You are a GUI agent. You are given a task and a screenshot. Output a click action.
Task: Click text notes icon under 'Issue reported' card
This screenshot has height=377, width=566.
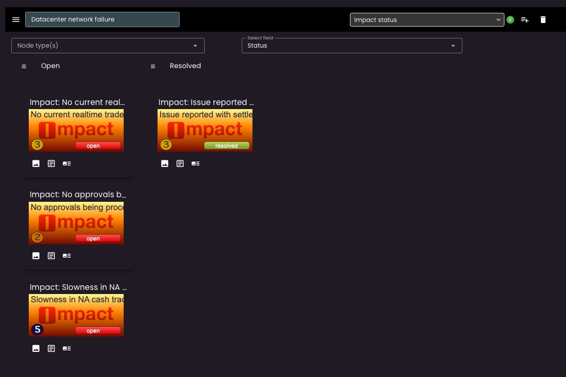tap(180, 163)
